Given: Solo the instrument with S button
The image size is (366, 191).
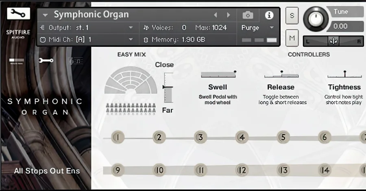Looking at the screenshot, I should (292, 15).
